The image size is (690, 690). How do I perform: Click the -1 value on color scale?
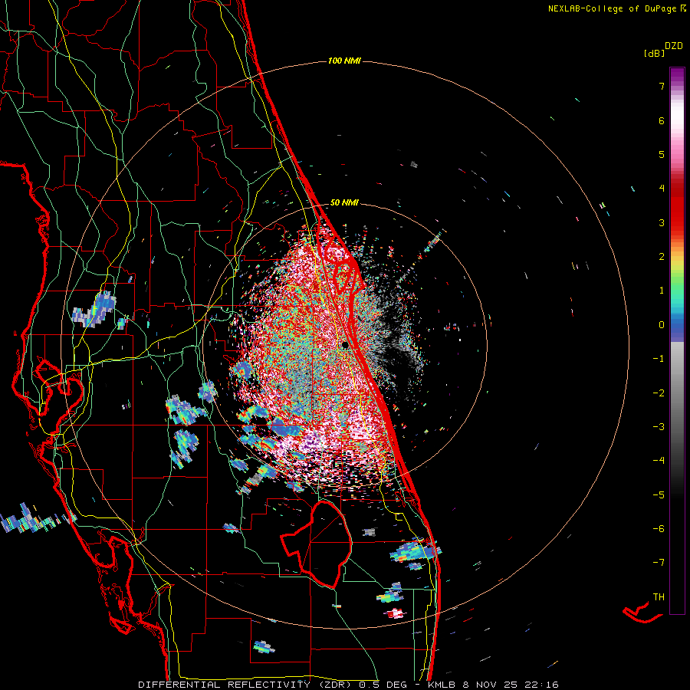659,359
